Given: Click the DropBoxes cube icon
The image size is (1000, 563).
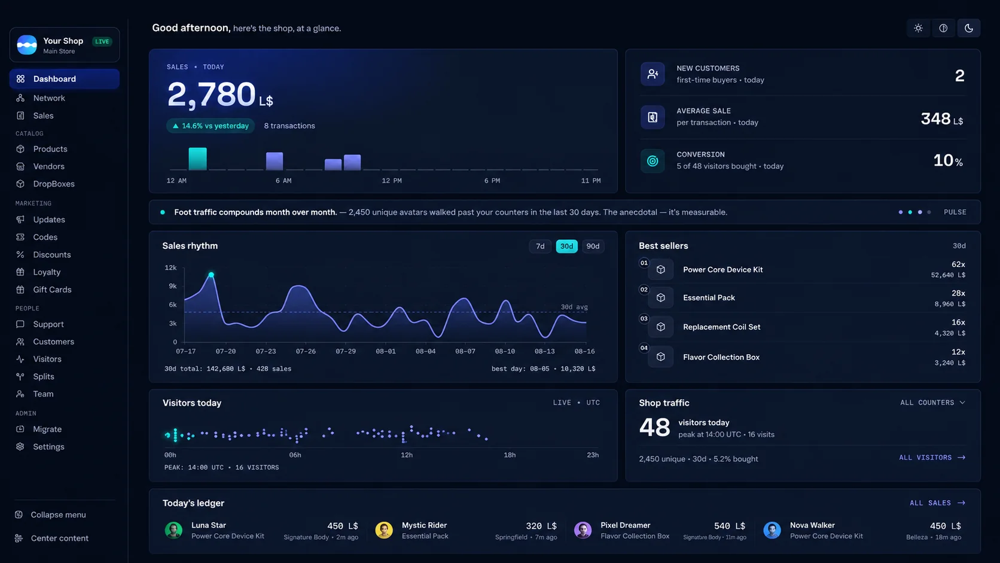Looking at the screenshot, I should (x=20, y=184).
